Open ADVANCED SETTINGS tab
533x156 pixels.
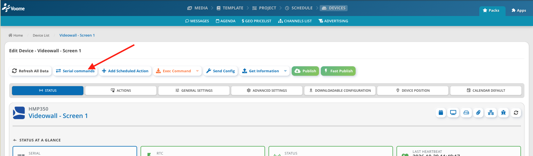267,91
